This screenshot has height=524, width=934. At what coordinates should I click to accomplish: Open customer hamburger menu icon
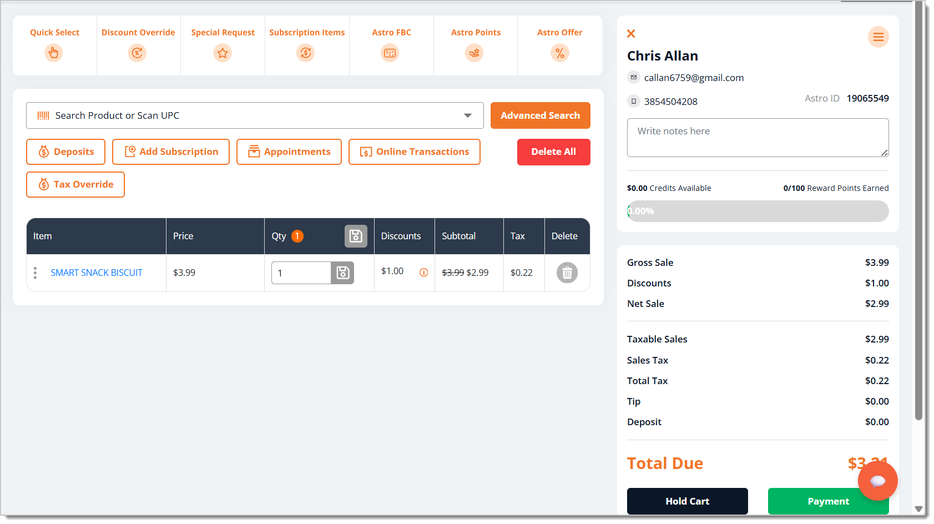[x=879, y=37]
